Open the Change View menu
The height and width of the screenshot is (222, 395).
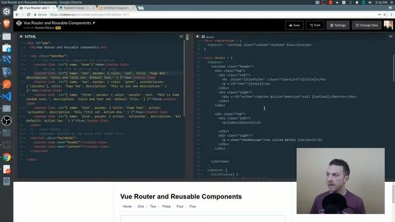[x=367, y=25]
